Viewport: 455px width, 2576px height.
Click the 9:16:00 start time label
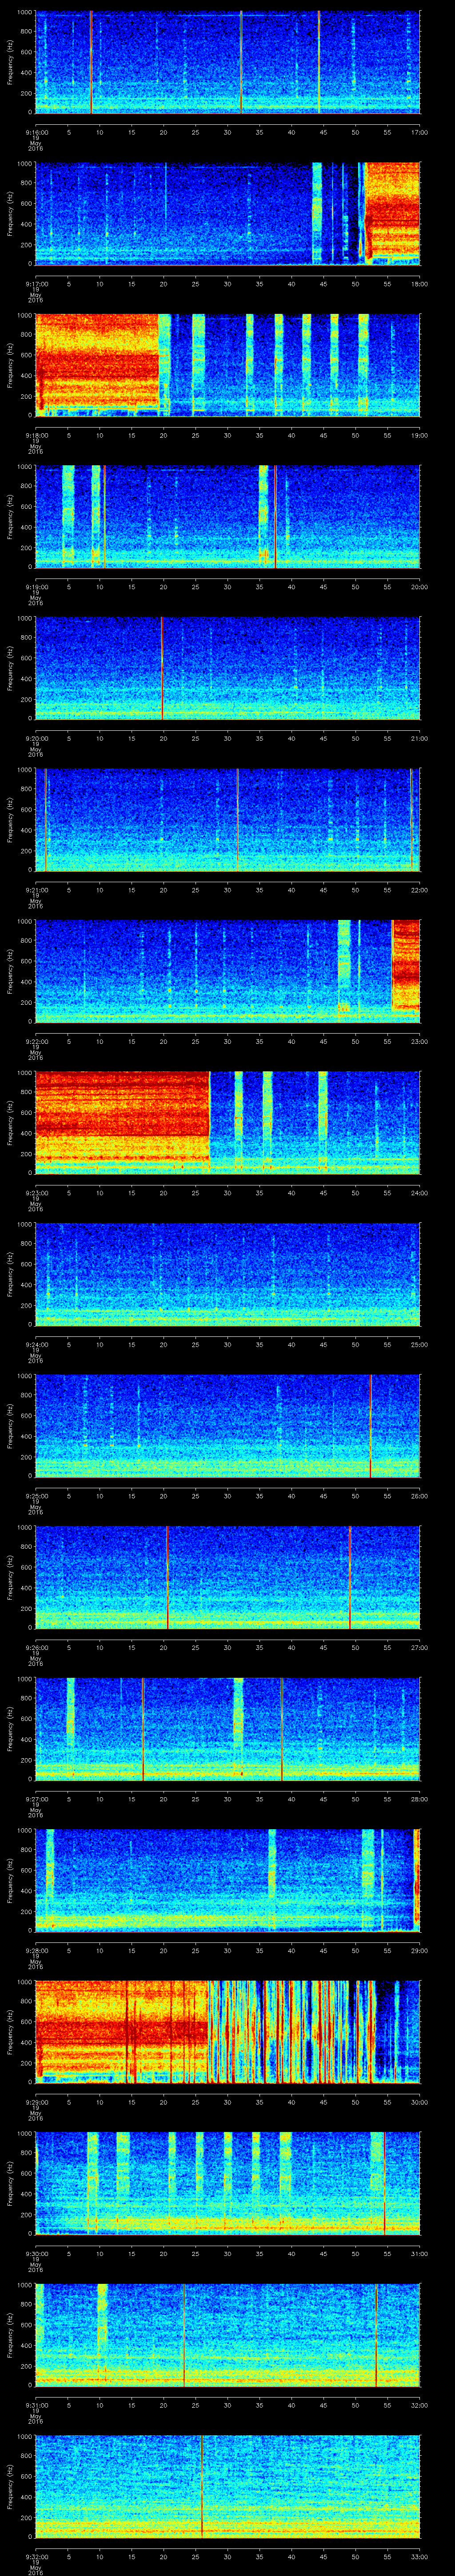37,131
